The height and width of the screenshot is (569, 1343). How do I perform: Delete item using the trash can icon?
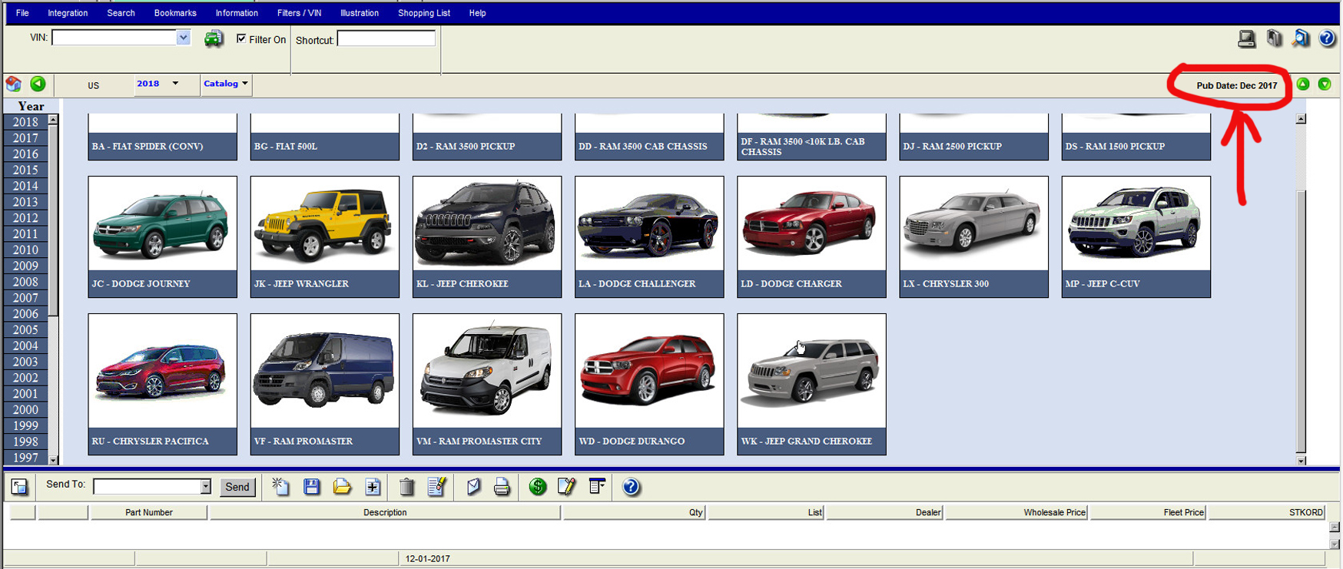(407, 486)
